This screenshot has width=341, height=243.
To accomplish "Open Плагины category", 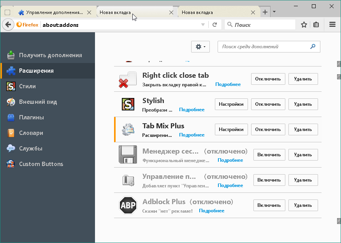I will click(47, 117).
